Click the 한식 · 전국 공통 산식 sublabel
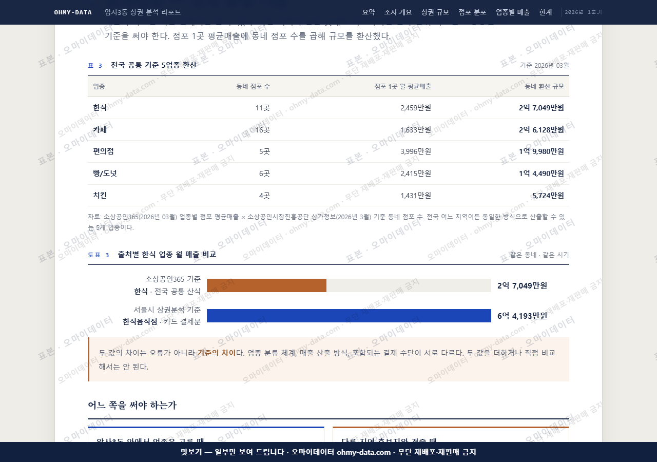The height and width of the screenshot is (462, 657). pyautogui.click(x=167, y=292)
